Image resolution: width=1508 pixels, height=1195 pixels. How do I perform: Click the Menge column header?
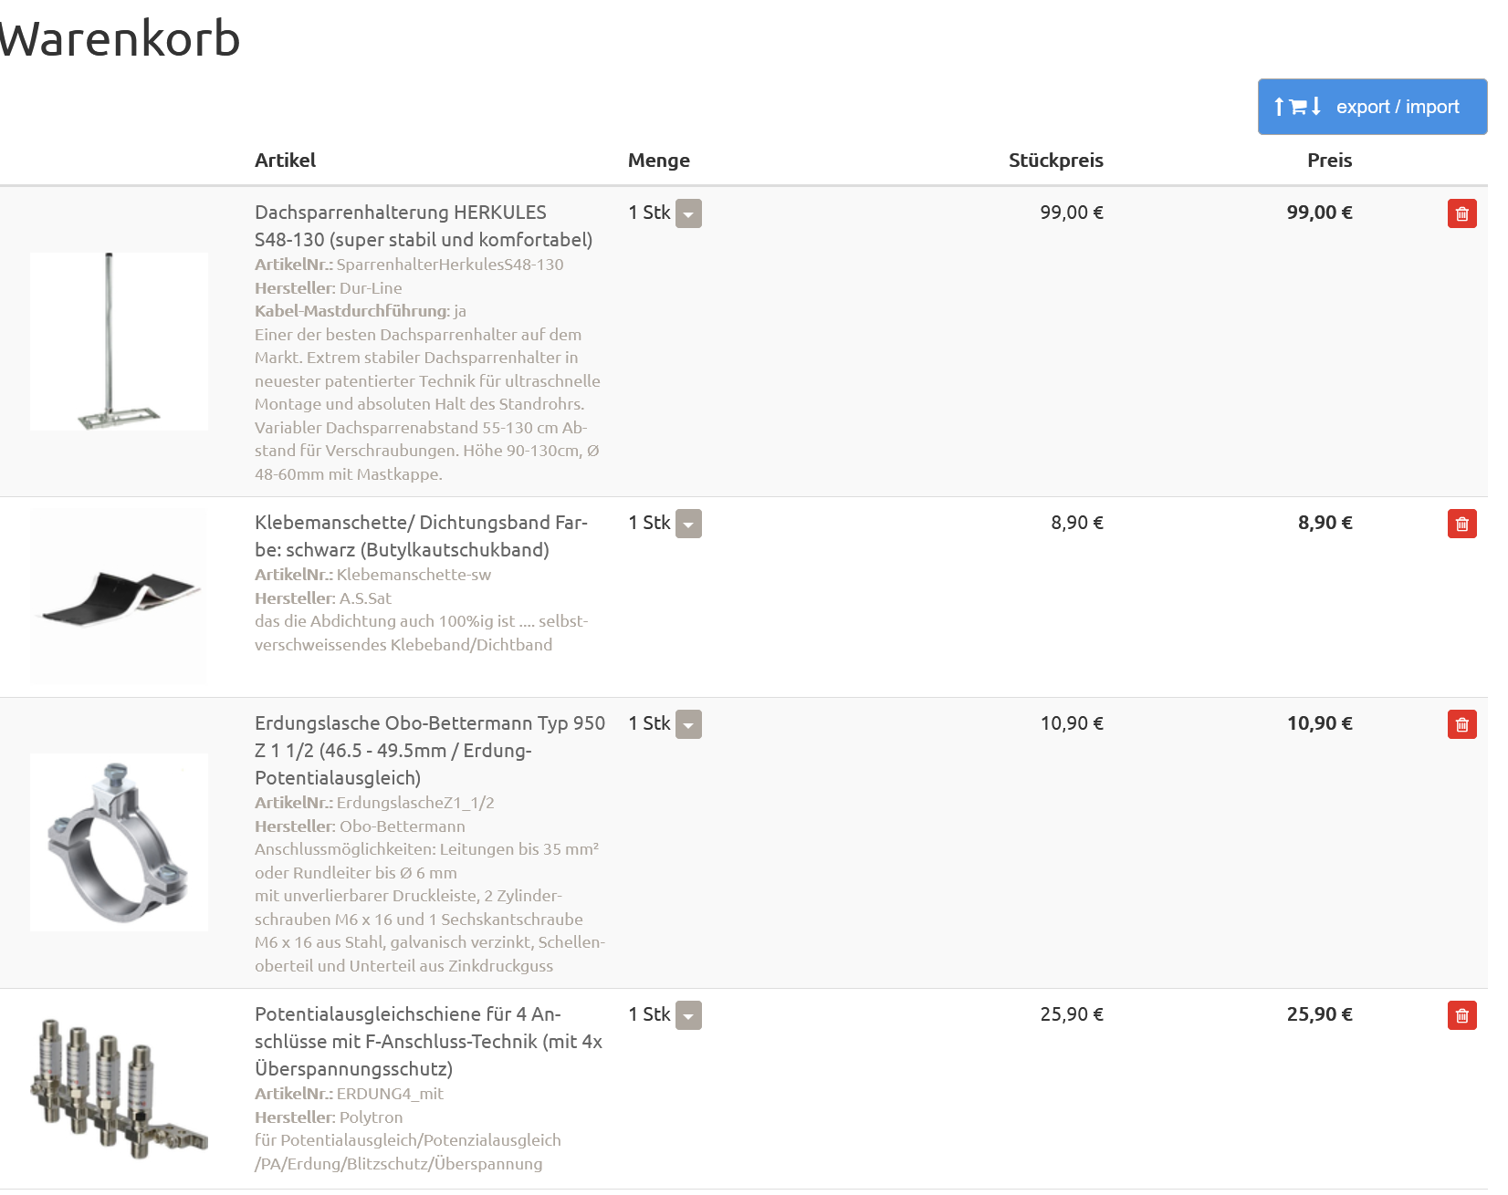pos(658,161)
